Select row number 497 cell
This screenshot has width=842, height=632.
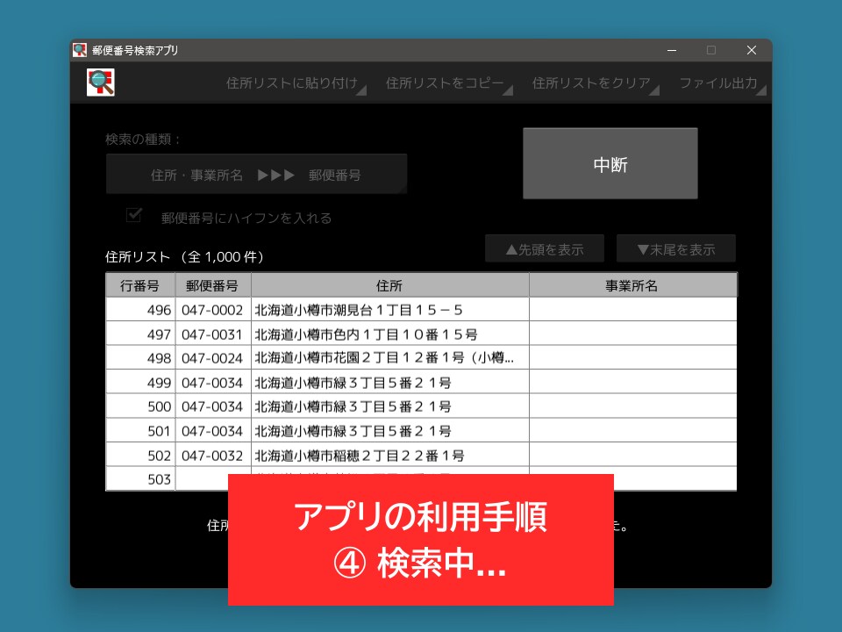tap(140, 334)
